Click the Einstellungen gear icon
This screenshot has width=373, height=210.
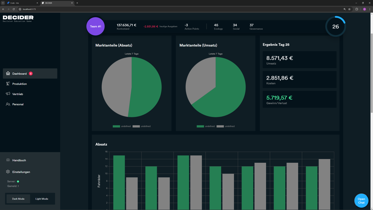pyautogui.click(x=8, y=172)
